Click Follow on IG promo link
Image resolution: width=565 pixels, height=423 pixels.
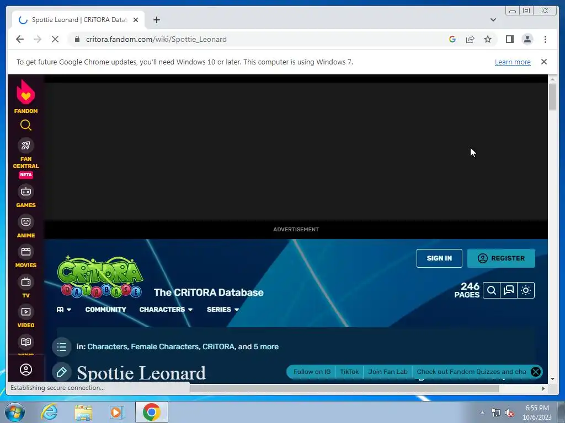312,372
